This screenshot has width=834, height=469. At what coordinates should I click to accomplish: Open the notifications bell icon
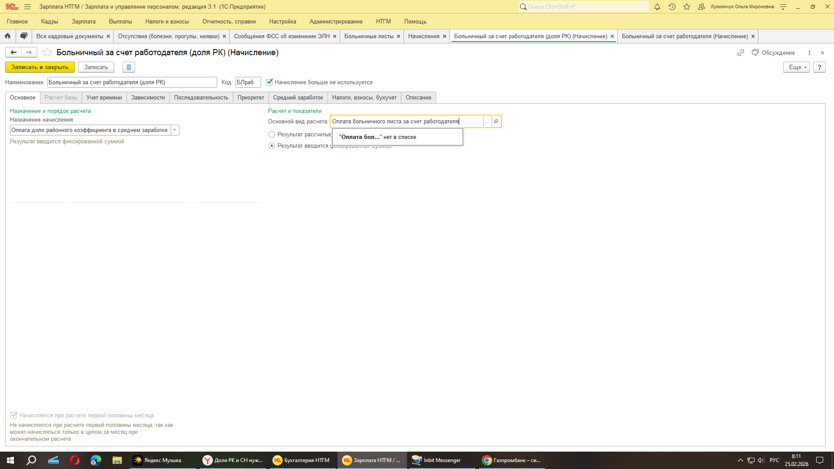(x=657, y=7)
